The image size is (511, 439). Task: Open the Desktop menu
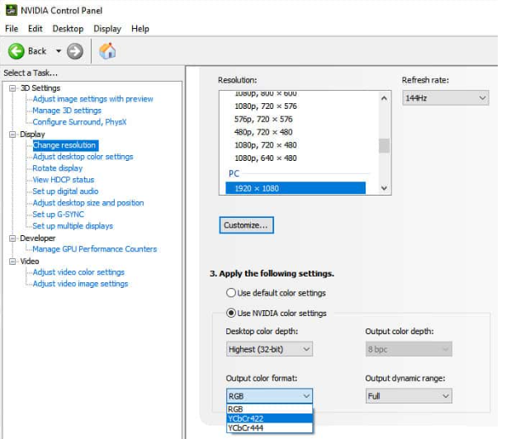click(x=68, y=29)
